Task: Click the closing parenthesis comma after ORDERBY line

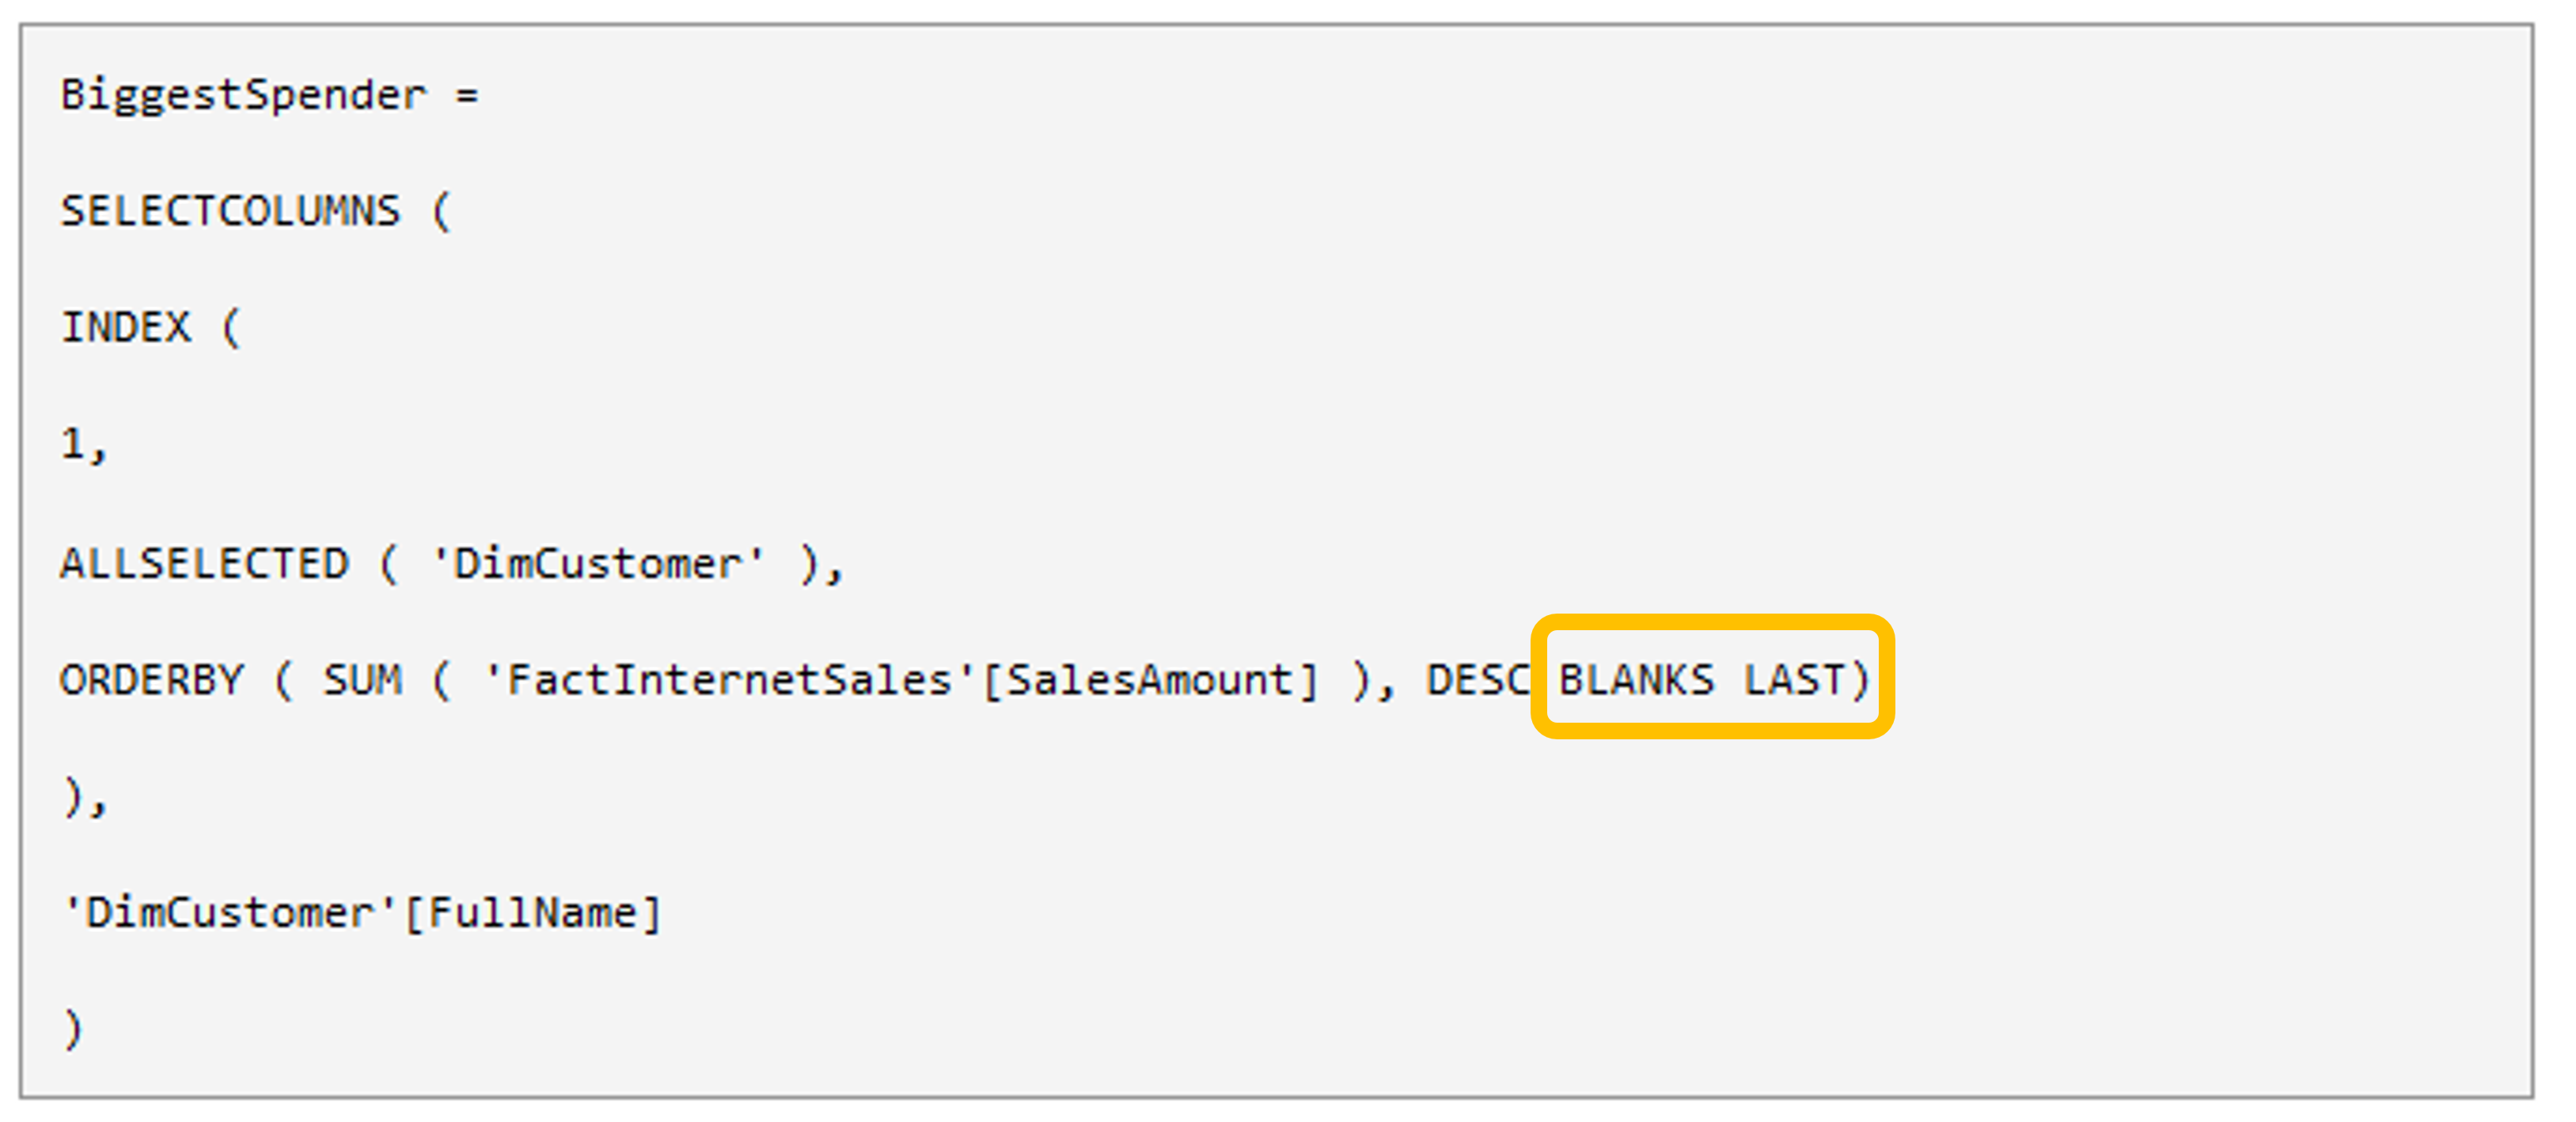Action: 84,797
